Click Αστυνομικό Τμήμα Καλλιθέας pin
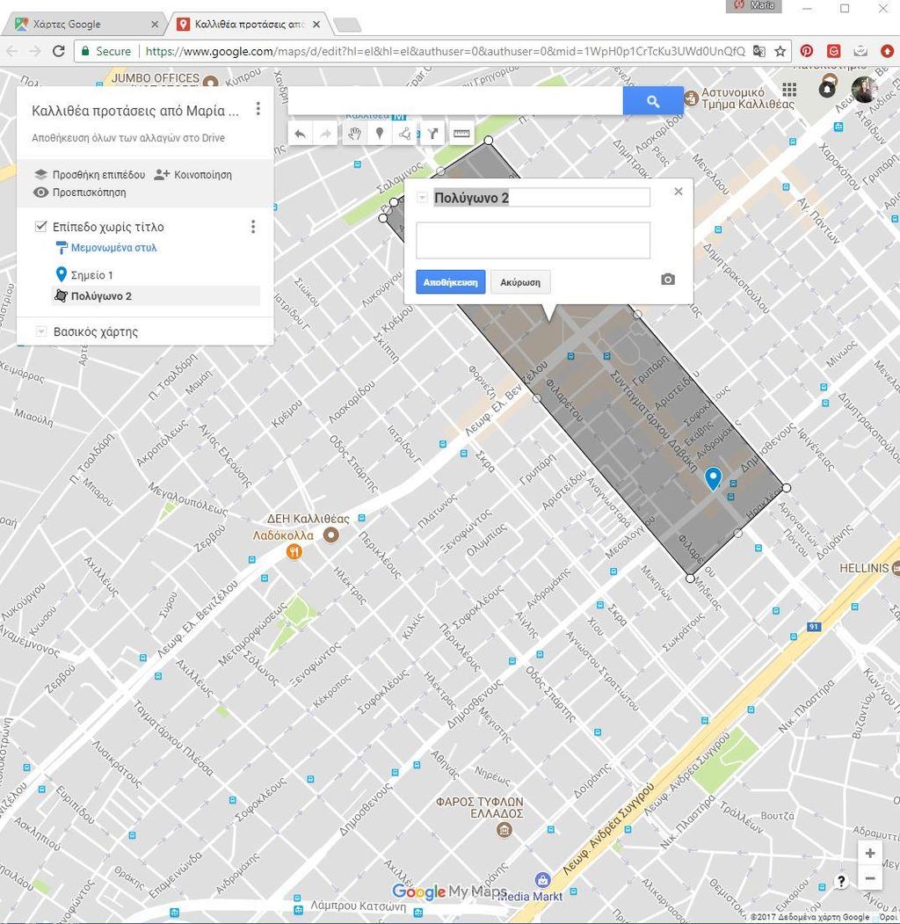Screen dimensions: 900x924 pyautogui.click(x=692, y=98)
